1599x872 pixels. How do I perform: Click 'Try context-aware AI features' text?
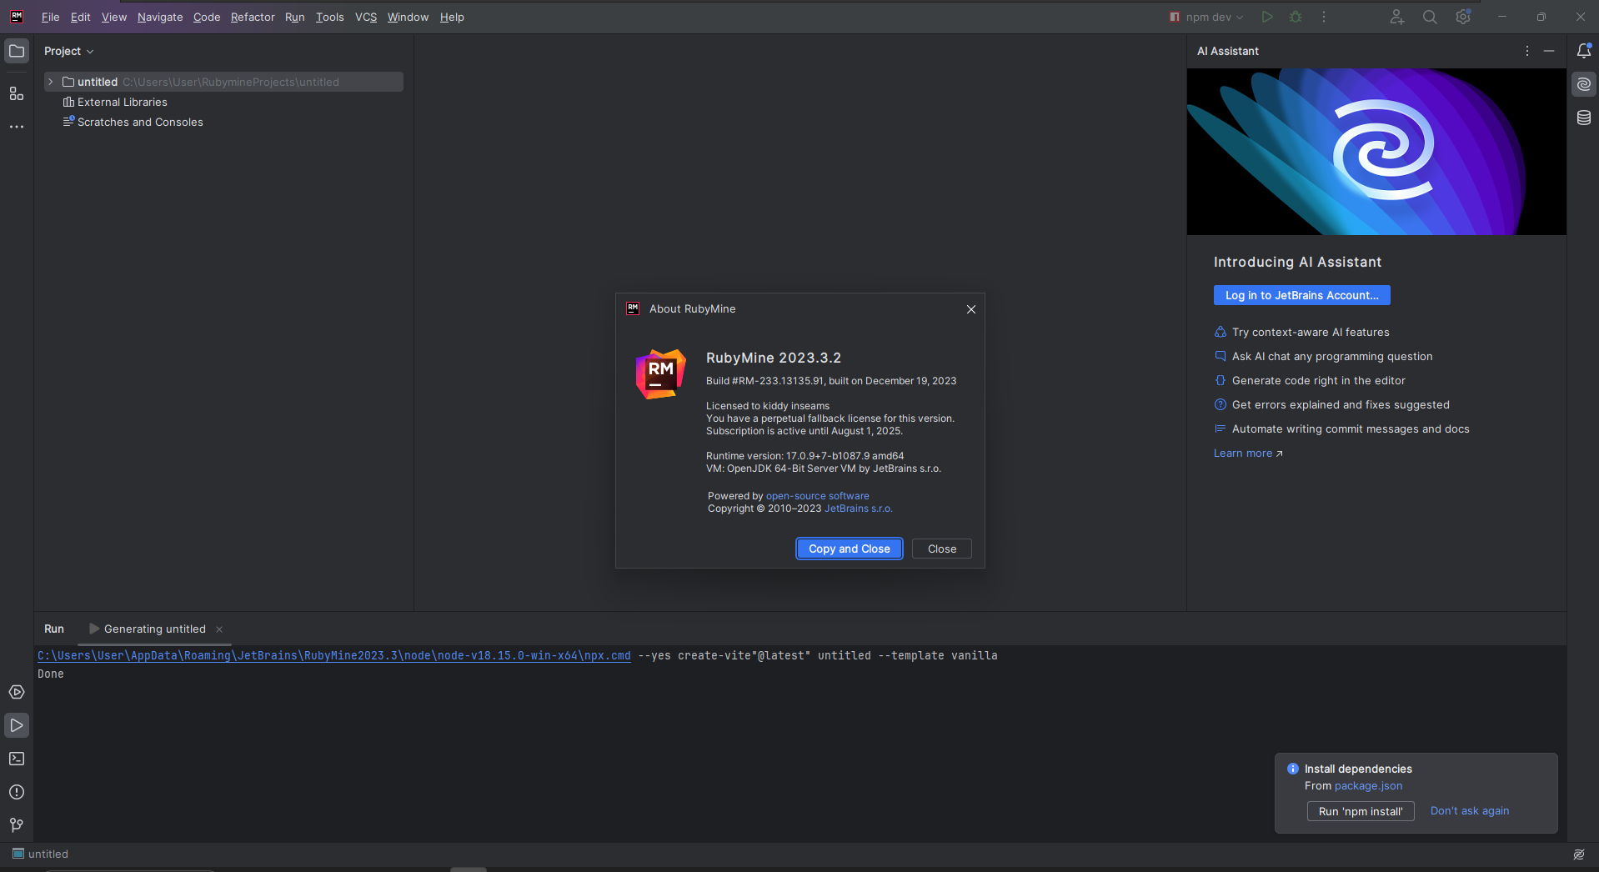[1311, 332]
